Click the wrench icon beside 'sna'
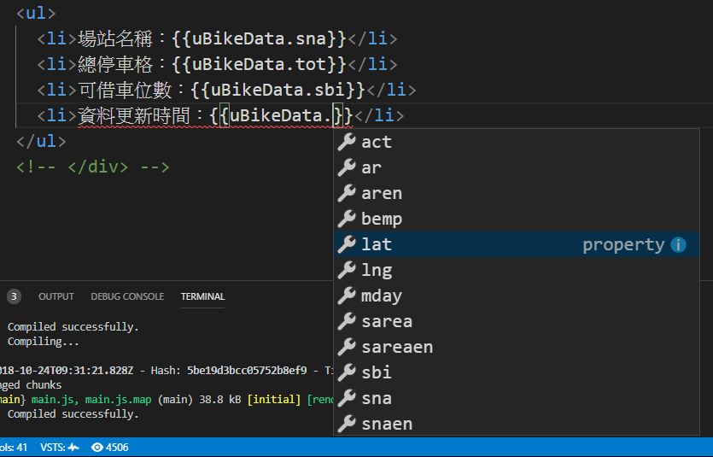The width and height of the screenshot is (713, 457). 347,398
